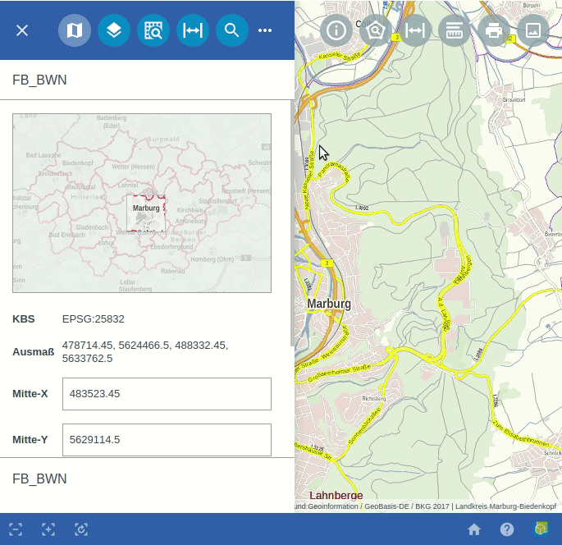The height and width of the screenshot is (545, 562).
Task: Zoom in using bottom bar icon
Action: 48,529
